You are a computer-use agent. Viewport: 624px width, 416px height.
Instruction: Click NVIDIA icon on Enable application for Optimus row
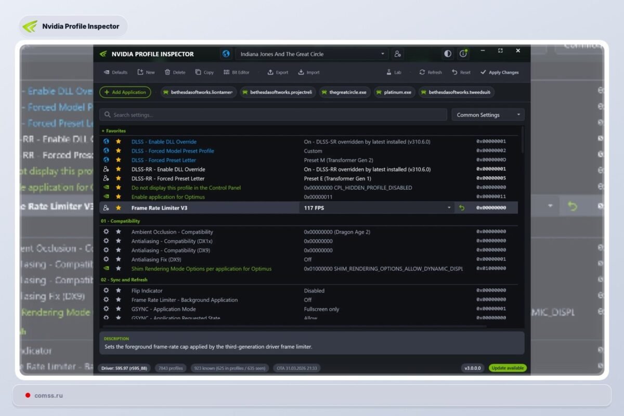click(x=106, y=197)
